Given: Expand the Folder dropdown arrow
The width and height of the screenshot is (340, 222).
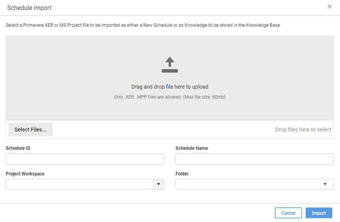Looking at the screenshot, I should pyautogui.click(x=325, y=184).
